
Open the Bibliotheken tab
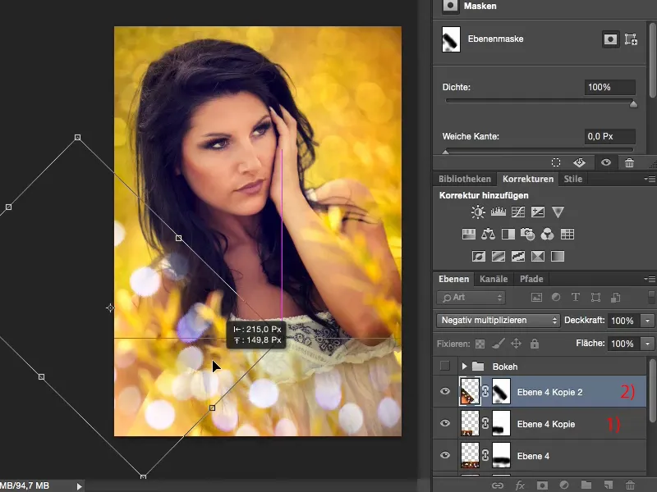(x=464, y=179)
